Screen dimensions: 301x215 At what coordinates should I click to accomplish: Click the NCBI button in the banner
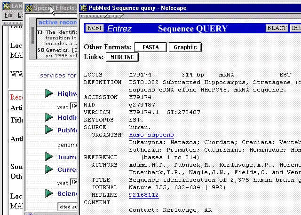(95, 28)
